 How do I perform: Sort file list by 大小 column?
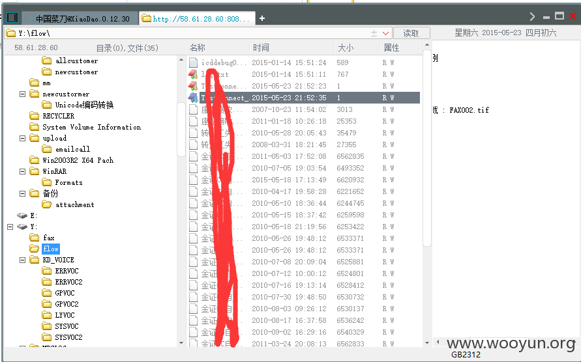click(346, 48)
